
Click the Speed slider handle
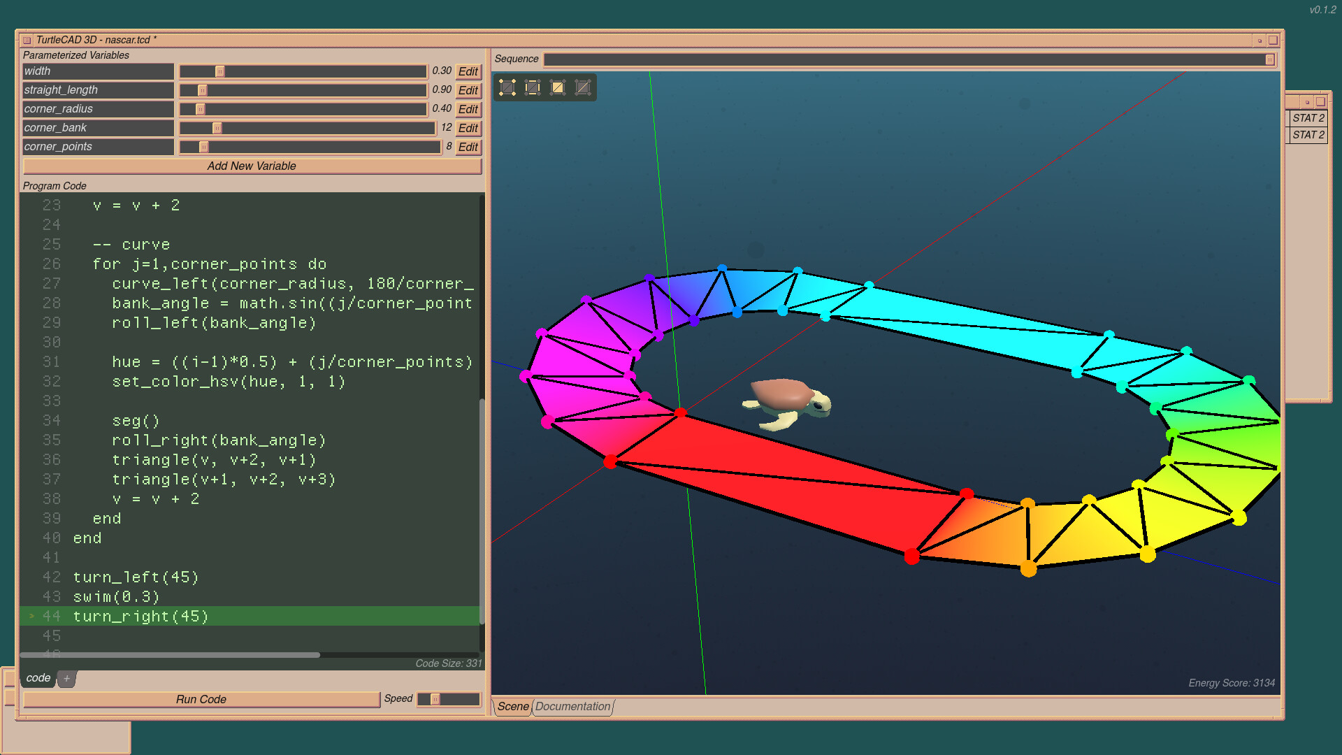435,699
